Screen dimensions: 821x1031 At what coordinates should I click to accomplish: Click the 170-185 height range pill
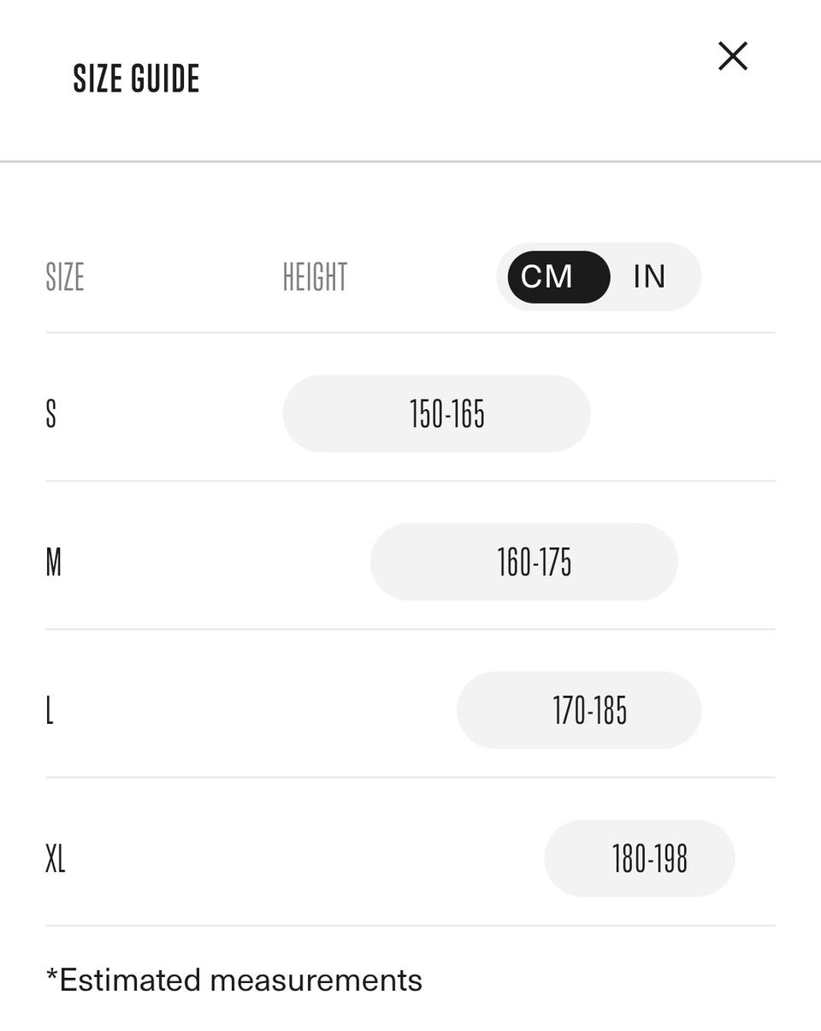click(579, 710)
